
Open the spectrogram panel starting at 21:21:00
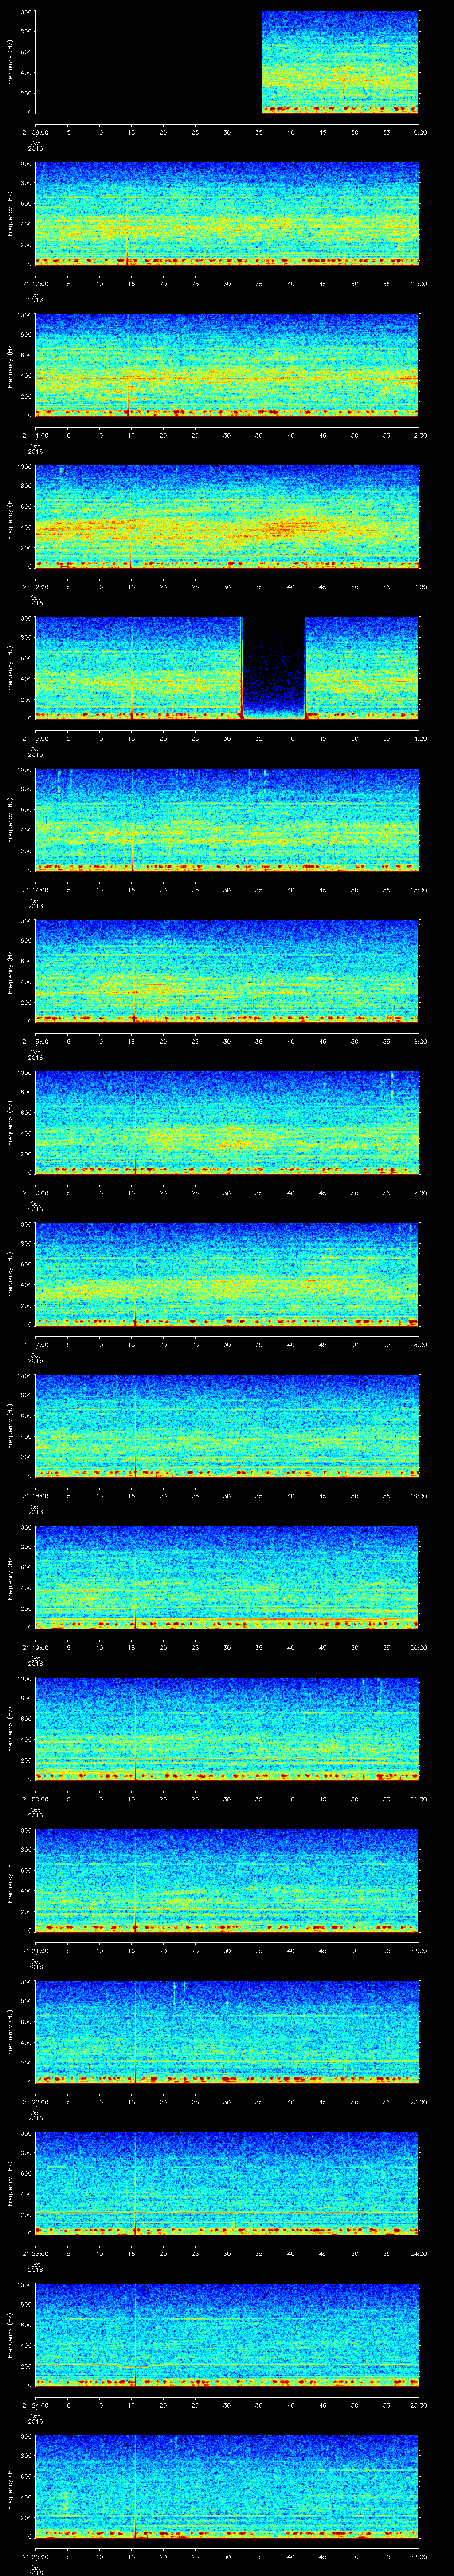click(x=227, y=1880)
